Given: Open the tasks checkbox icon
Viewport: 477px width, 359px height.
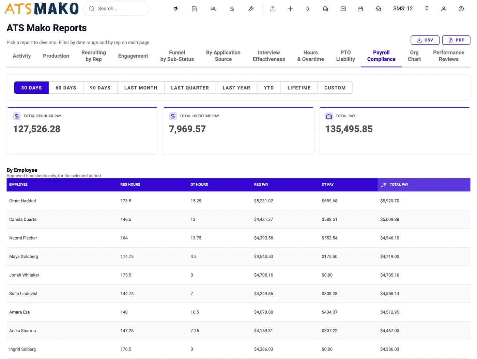Looking at the screenshot, I should tap(194, 9).
